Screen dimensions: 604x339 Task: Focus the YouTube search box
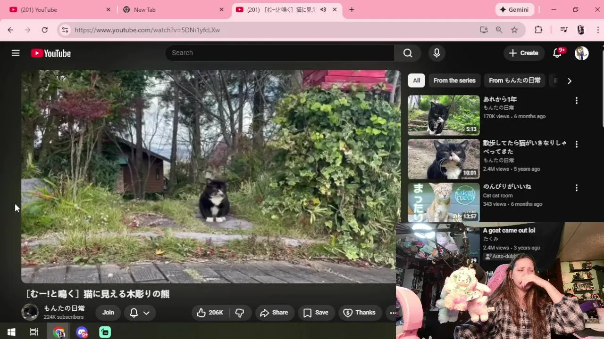coord(279,53)
